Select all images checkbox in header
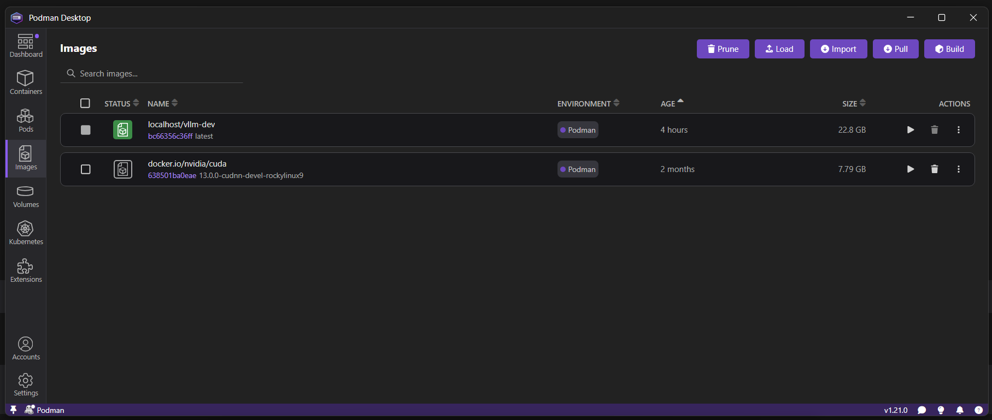The width and height of the screenshot is (992, 420). 85,103
